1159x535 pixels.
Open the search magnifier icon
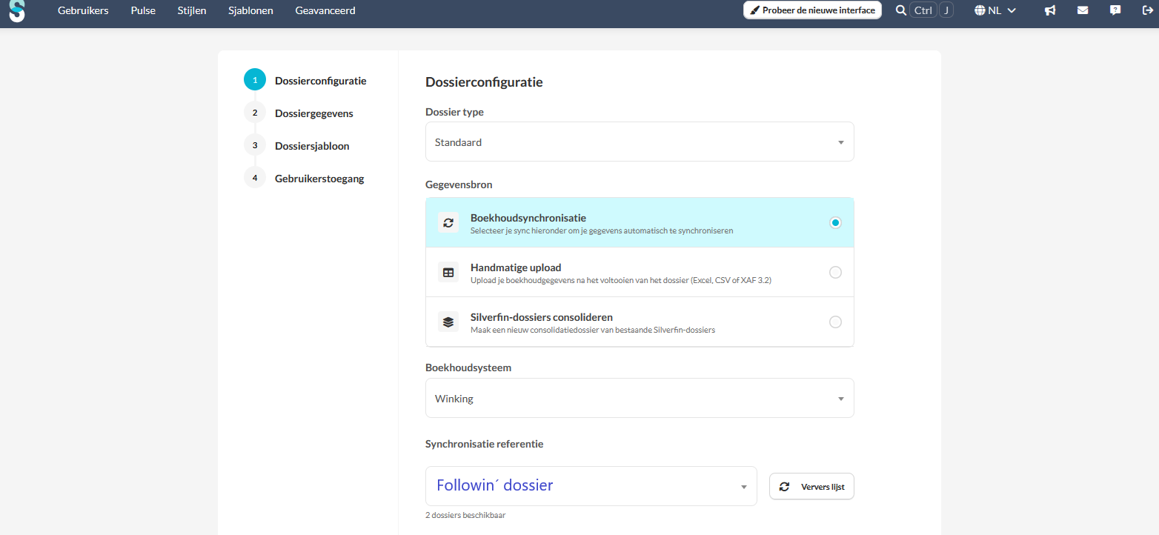900,10
